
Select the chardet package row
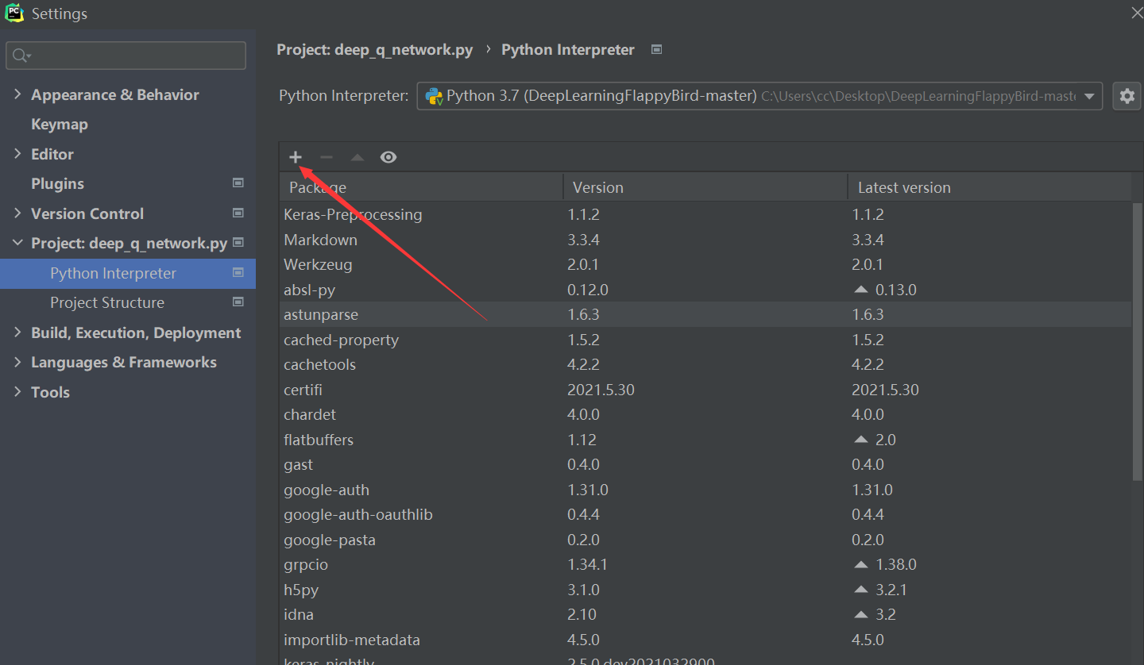click(705, 414)
